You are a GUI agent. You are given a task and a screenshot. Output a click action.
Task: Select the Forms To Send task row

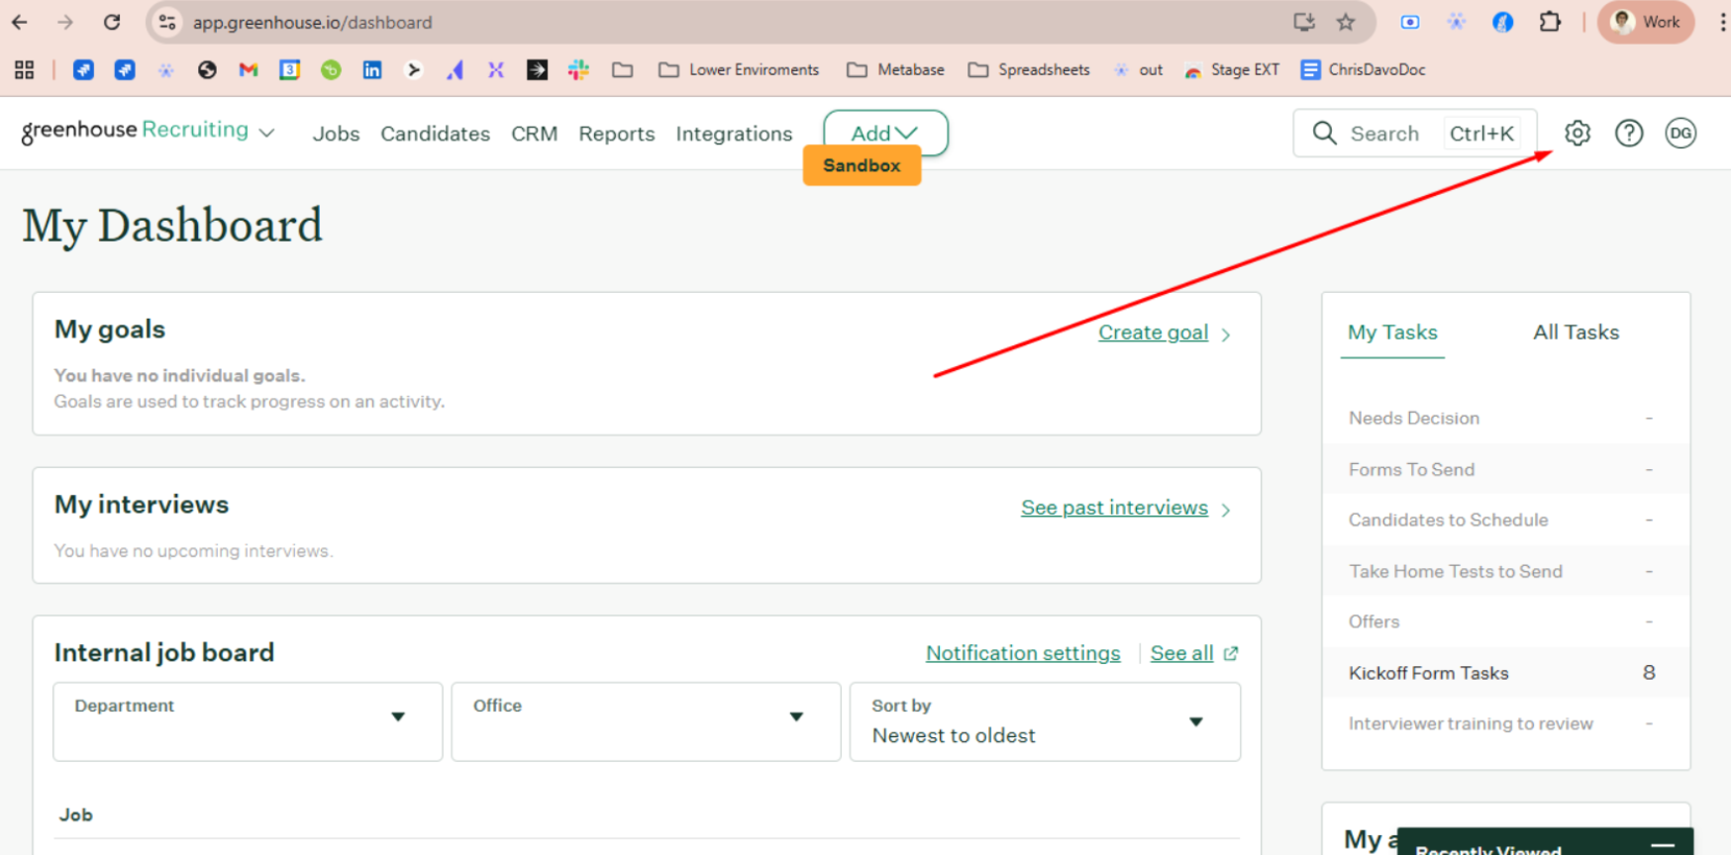pyautogui.click(x=1505, y=470)
